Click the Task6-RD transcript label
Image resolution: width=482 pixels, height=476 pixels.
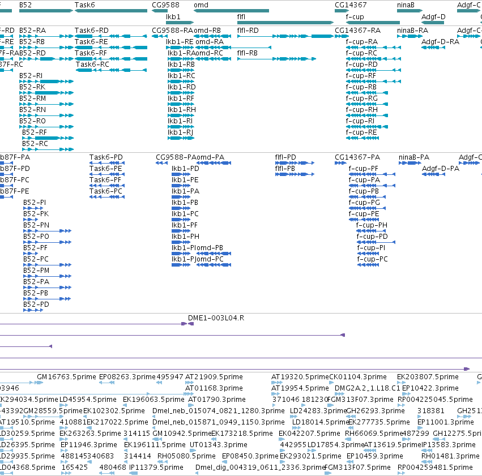92,31
